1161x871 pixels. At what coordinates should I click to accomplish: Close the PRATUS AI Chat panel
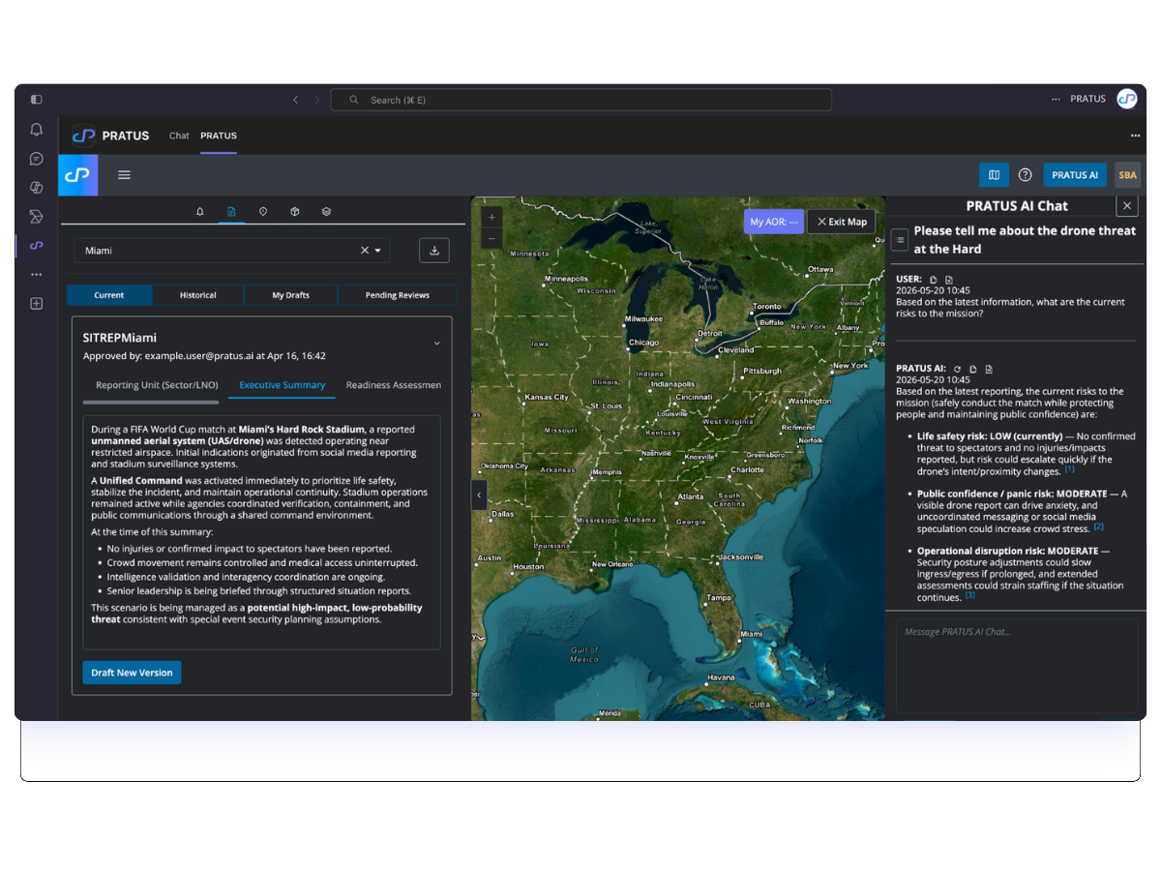(1127, 205)
